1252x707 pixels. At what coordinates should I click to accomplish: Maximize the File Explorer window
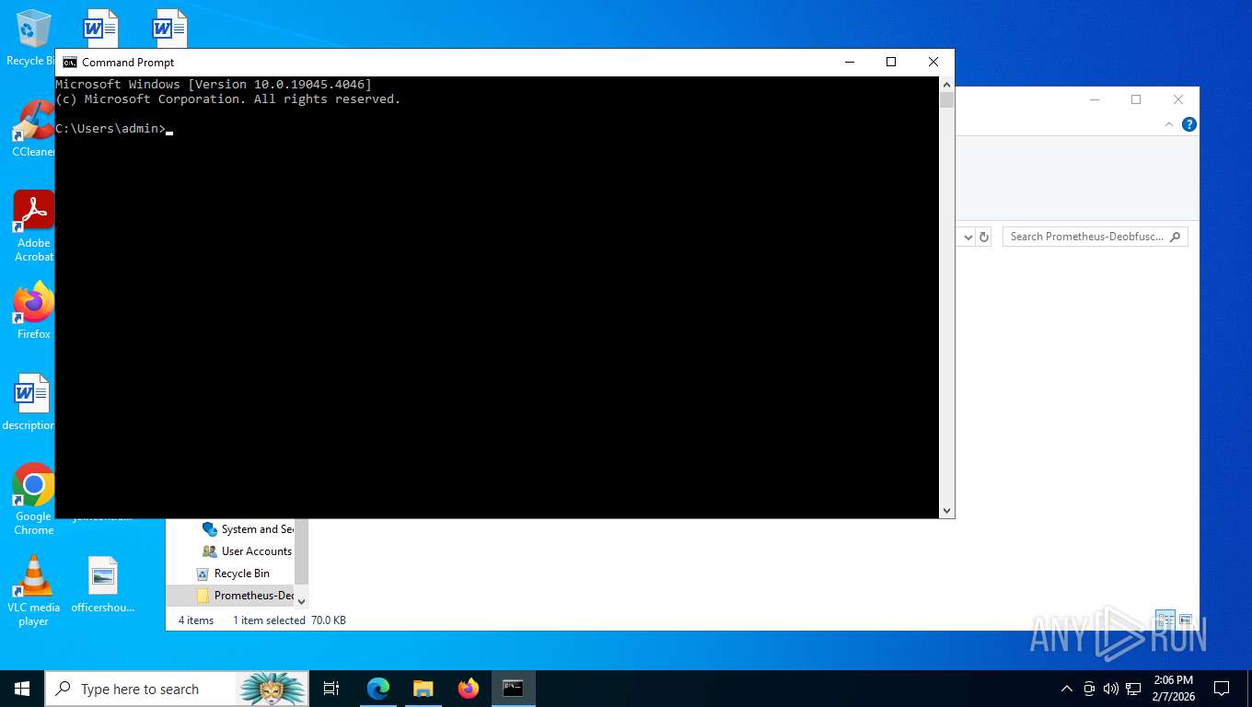1136,99
